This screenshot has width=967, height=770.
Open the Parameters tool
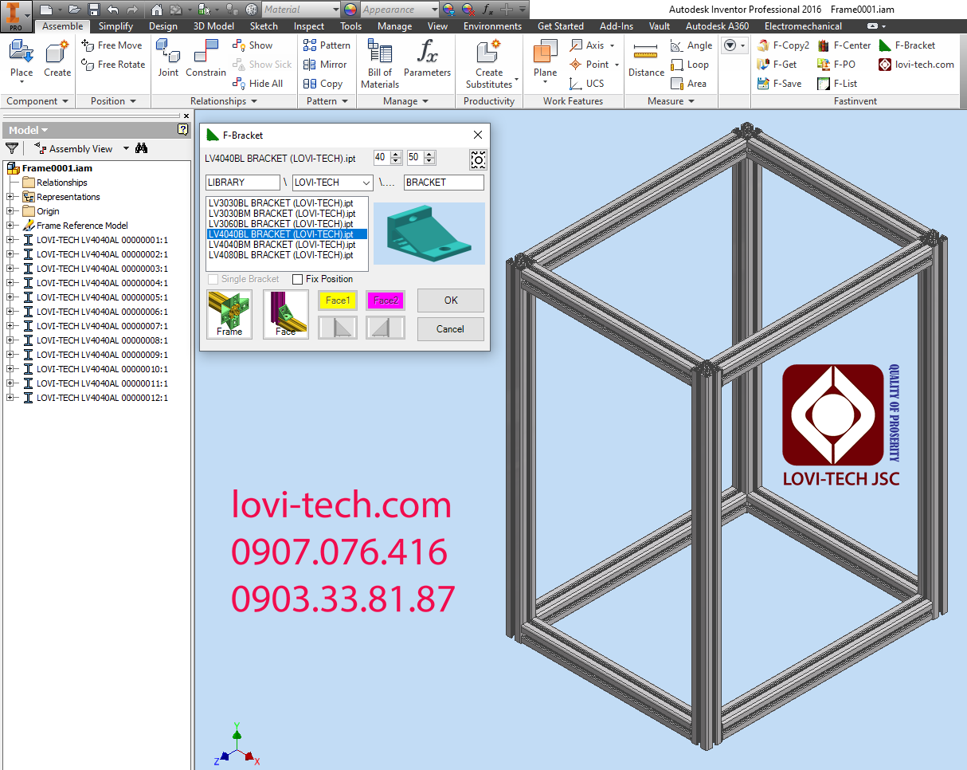[x=427, y=61]
